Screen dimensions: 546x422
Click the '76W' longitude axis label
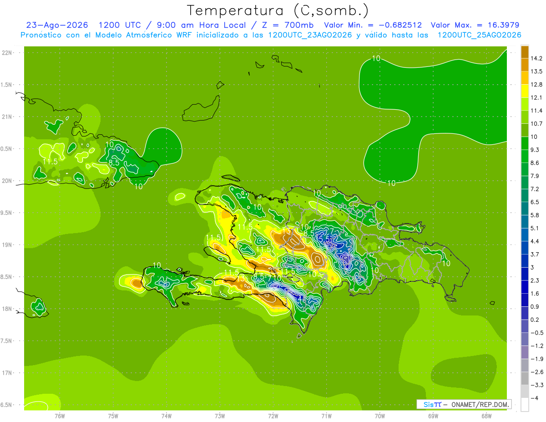click(x=60, y=416)
